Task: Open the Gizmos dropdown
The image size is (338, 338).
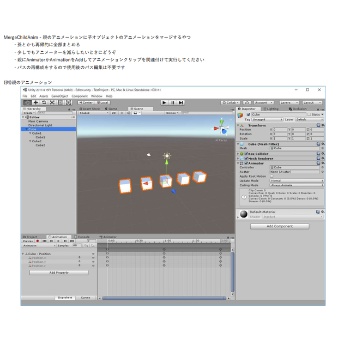Action: tap(172, 113)
